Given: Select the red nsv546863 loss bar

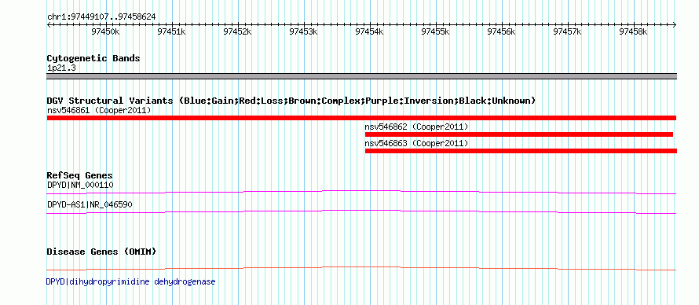Looking at the screenshot, I should (x=521, y=151).
